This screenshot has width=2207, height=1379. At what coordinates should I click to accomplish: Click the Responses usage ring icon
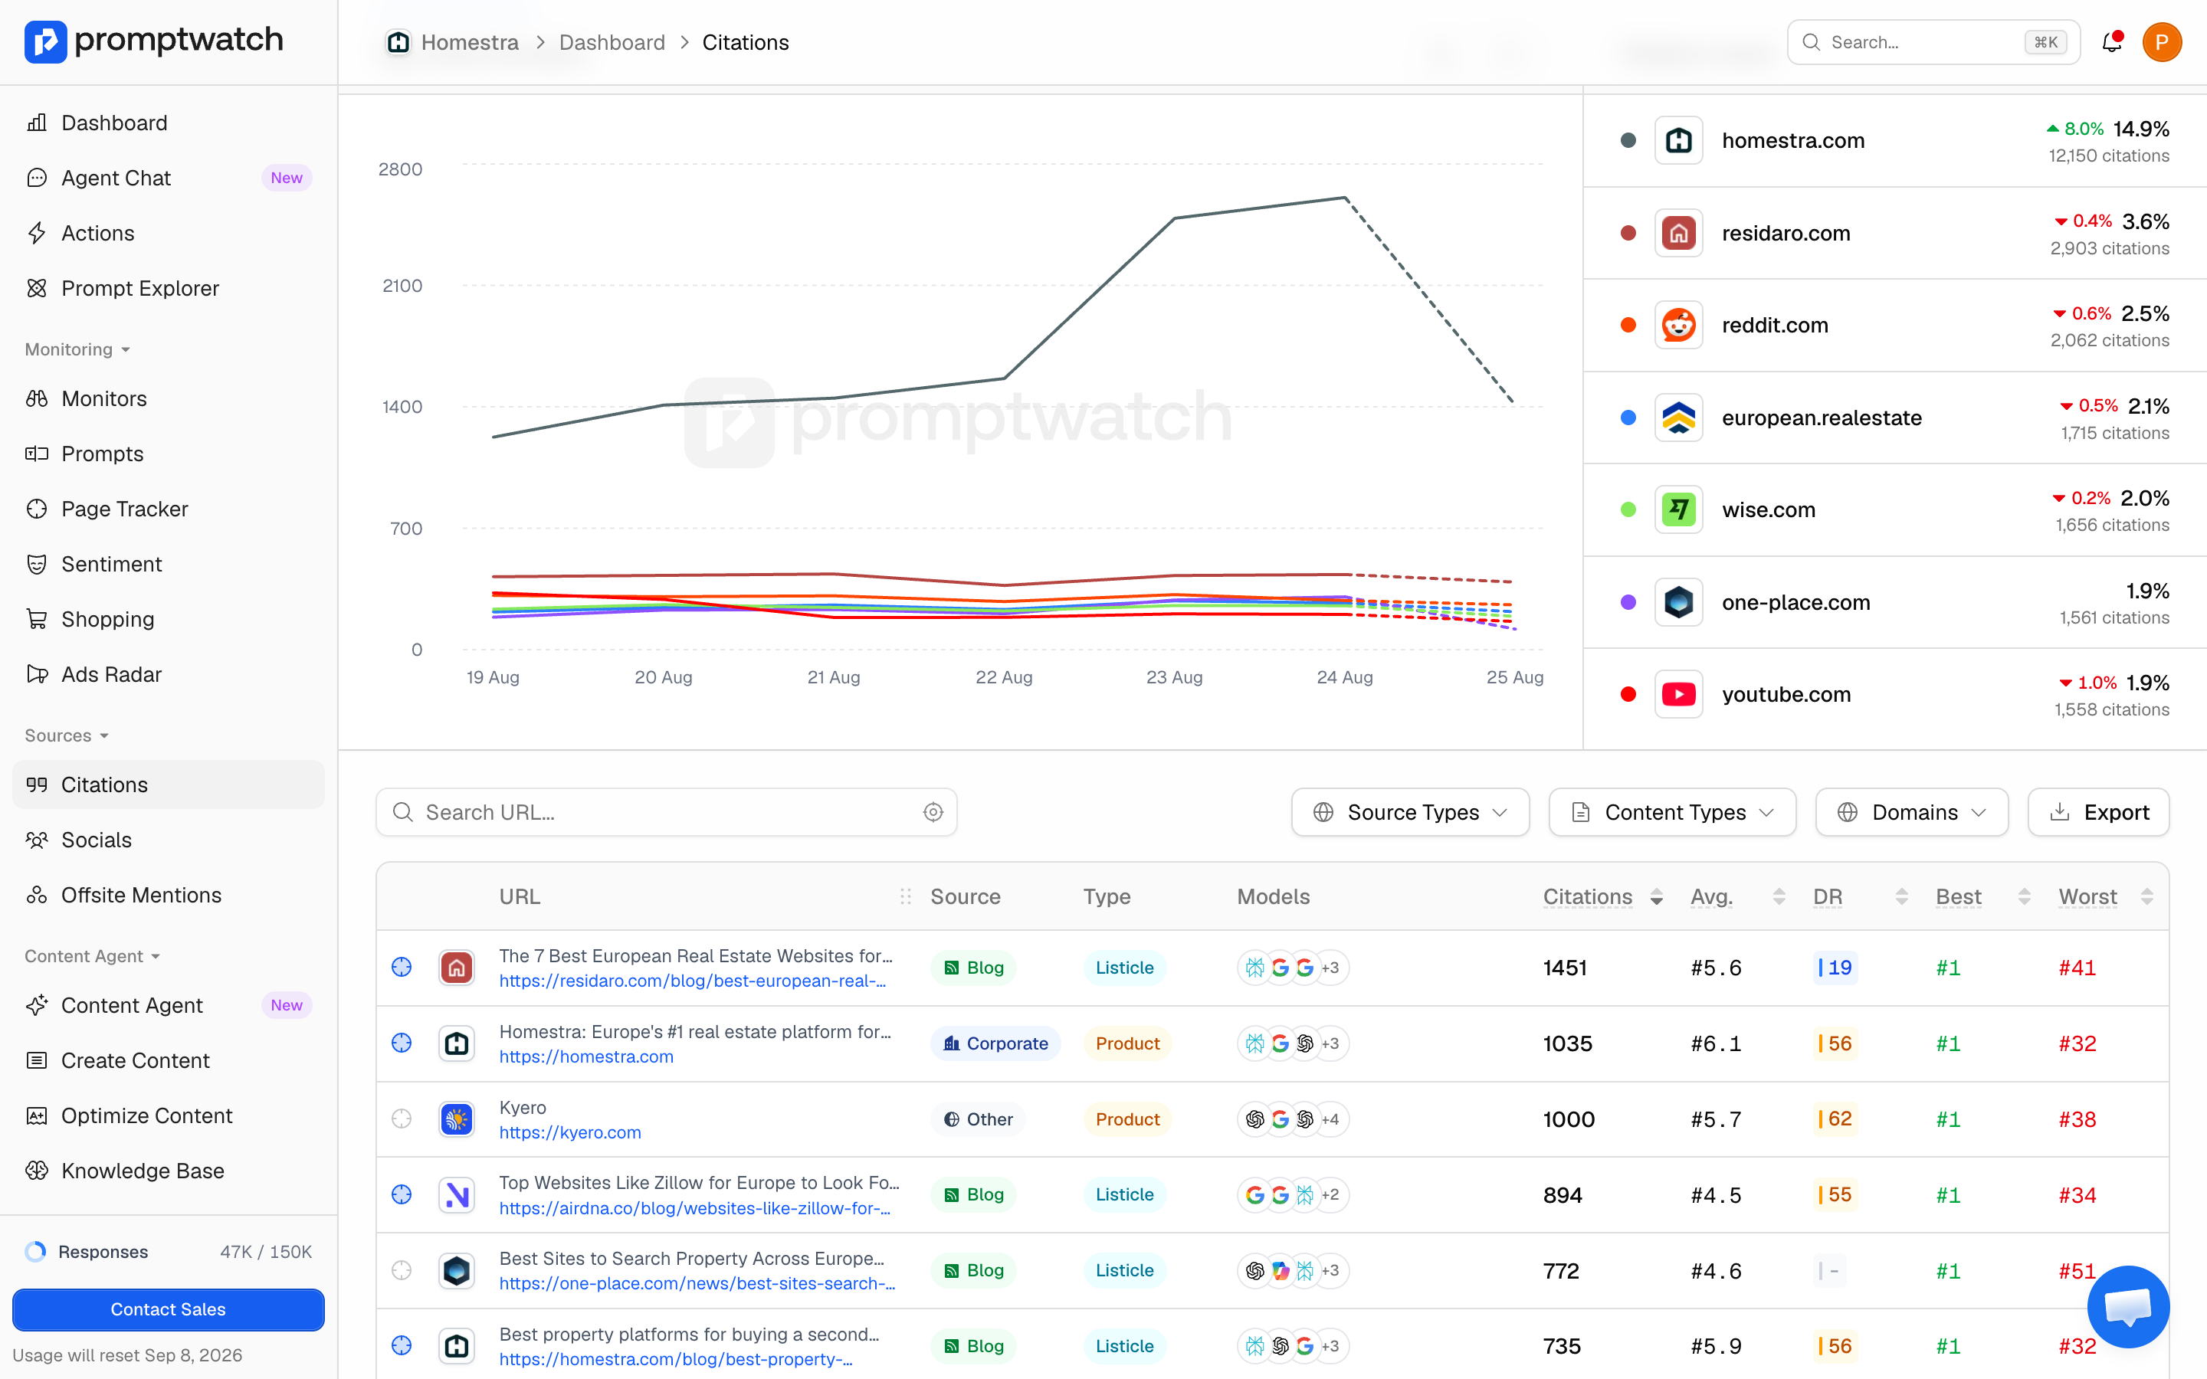pos(35,1251)
